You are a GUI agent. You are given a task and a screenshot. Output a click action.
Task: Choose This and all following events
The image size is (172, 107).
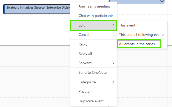click(x=141, y=35)
